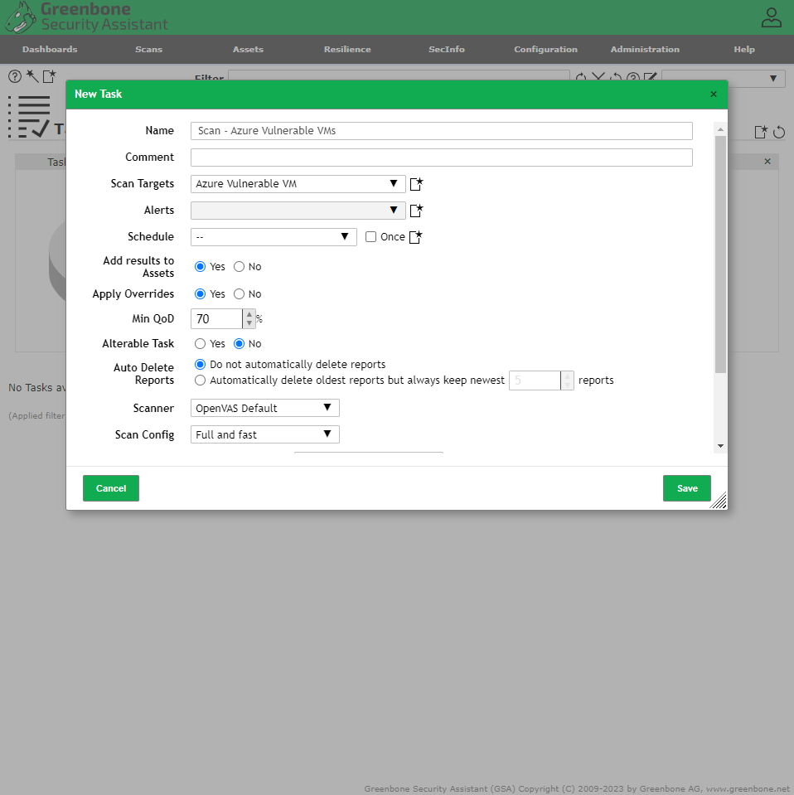This screenshot has height=795, width=794.
Task: Open the Resilience menu
Action: coord(347,49)
